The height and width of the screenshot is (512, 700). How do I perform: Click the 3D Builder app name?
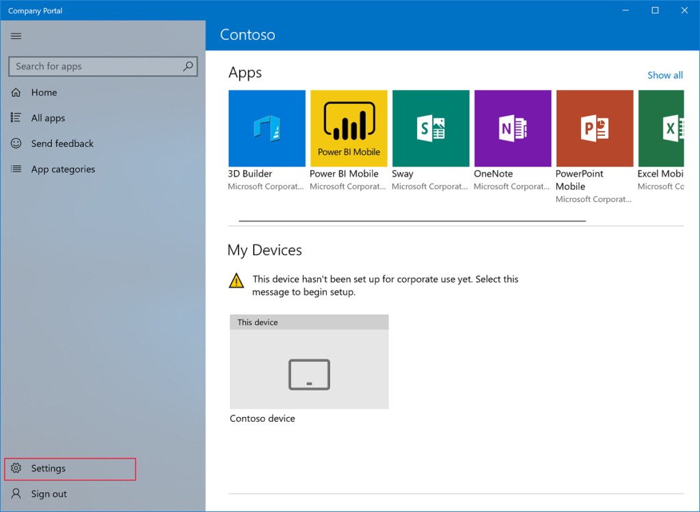click(x=250, y=174)
